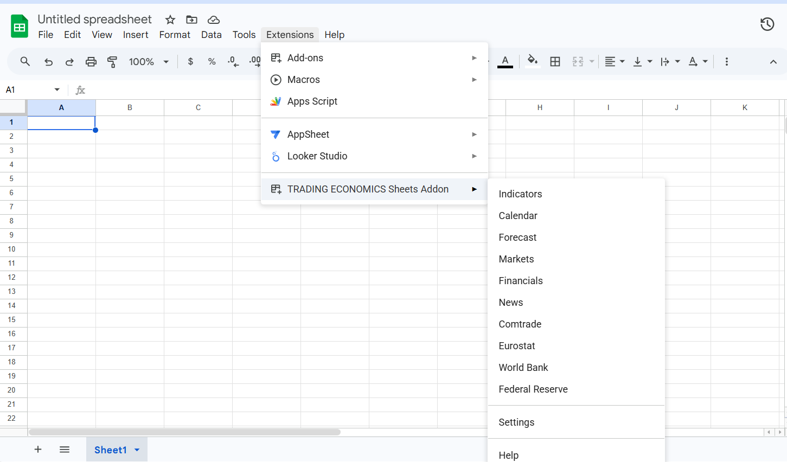Open the fill color bucket

click(x=533, y=61)
